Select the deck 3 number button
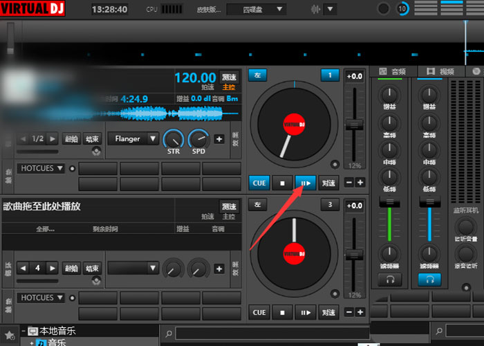484x346 pixels. point(330,205)
